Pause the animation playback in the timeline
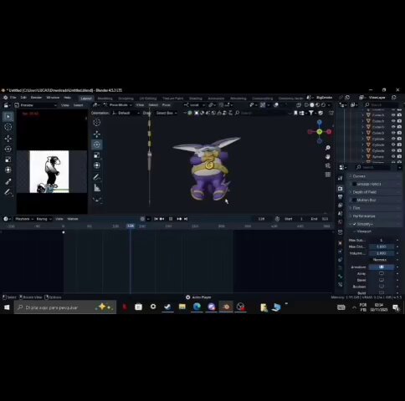This screenshot has width=405, height=401. [171, 219]
